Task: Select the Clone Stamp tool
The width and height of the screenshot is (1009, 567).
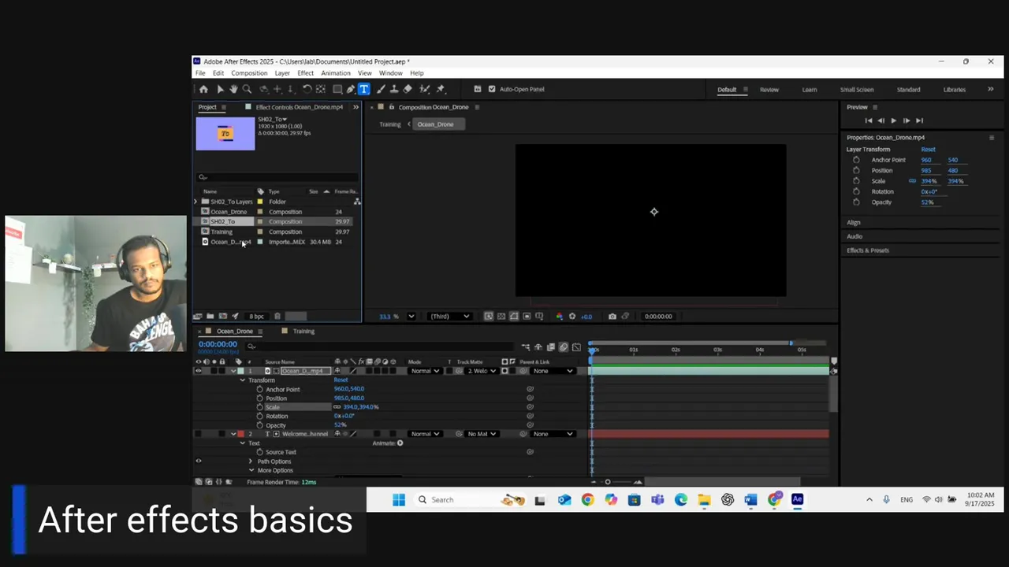Action: point(394,89)
